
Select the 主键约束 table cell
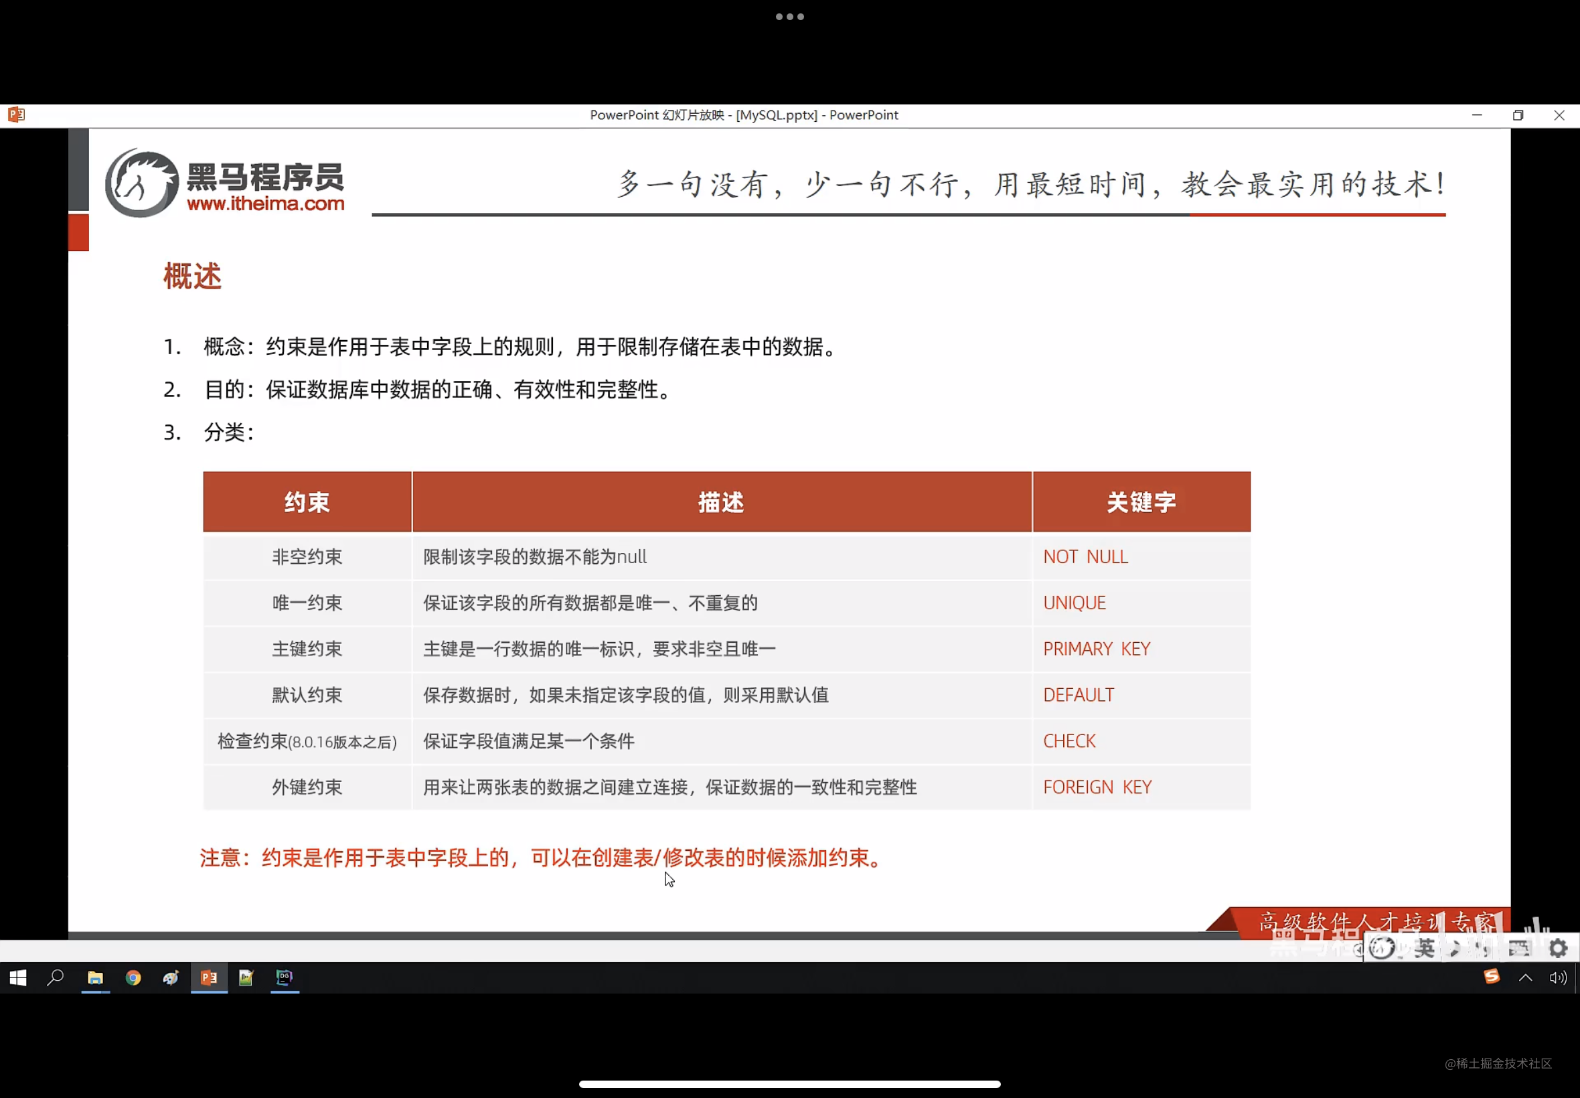307,649
